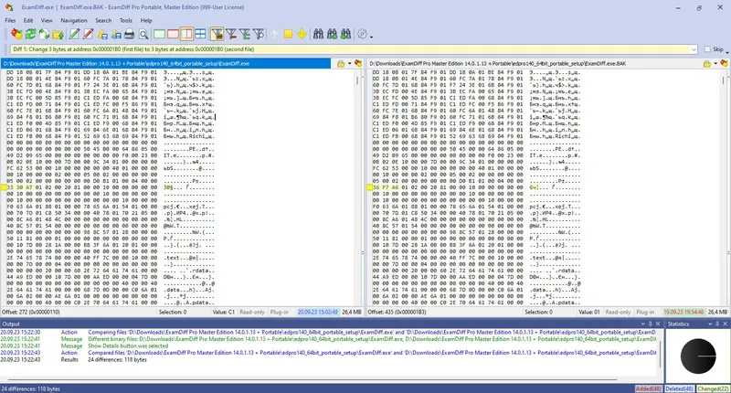The width and height of the screenshot is (731, 393).
Task: Open the dropdown arrow beside Skip
Action: pyautogui.click(x=727, y=51)
